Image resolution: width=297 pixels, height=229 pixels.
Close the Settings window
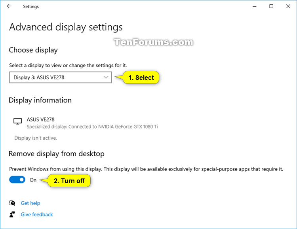click(x=288, y=6)
